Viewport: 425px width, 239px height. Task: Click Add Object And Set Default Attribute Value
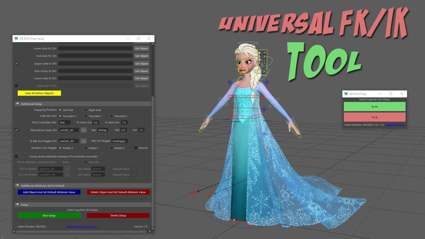(49, 192)
